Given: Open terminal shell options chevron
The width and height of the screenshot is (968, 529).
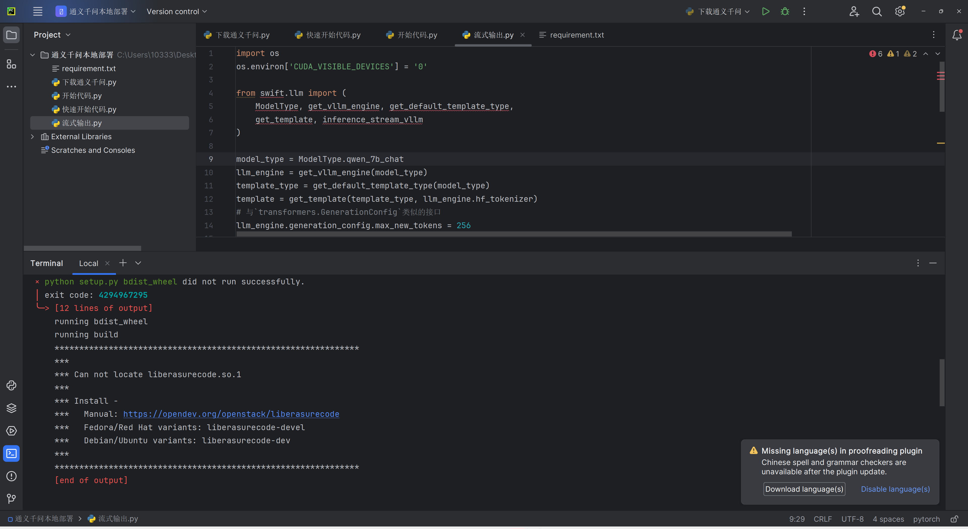Looking at the screenshot, I should click(138, 263).
